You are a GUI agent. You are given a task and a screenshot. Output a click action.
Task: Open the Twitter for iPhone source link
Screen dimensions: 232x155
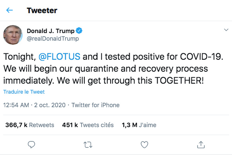pyautogui.click(x=96, y=105)
